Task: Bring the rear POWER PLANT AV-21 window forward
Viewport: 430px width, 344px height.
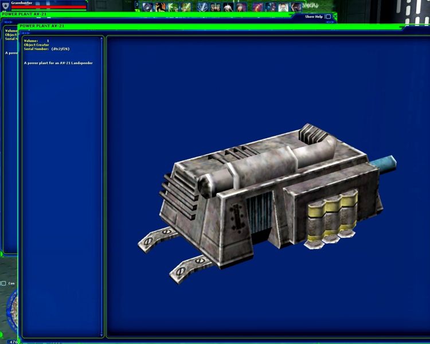Action: [115, 14]
